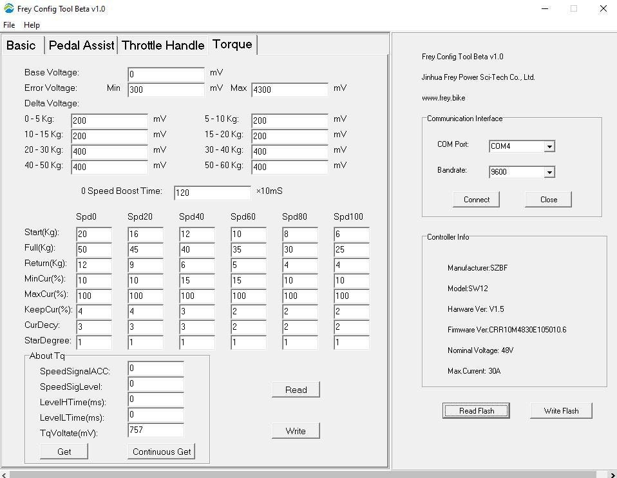Click the LevelLTime(ms) input field
This screenshot has width=617, height=478.
(x=156, y=415)
